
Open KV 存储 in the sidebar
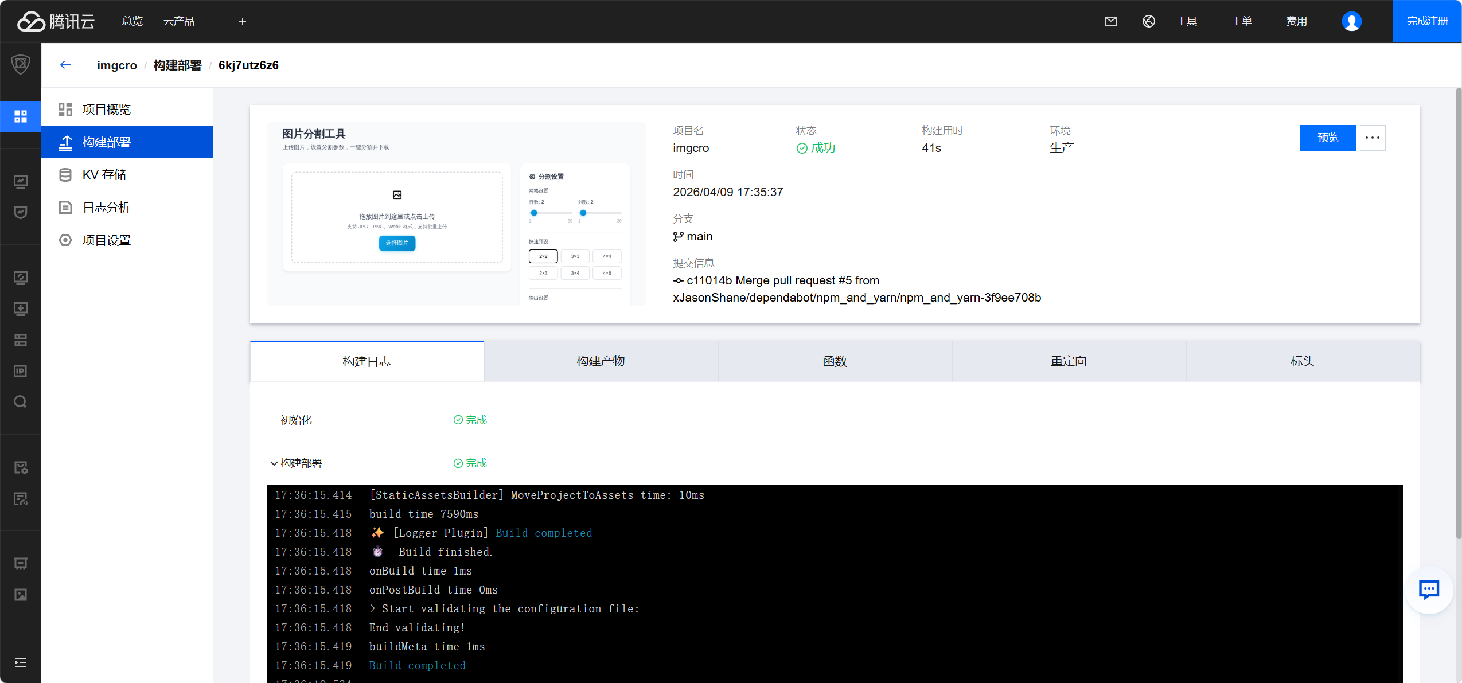(104, 175)
